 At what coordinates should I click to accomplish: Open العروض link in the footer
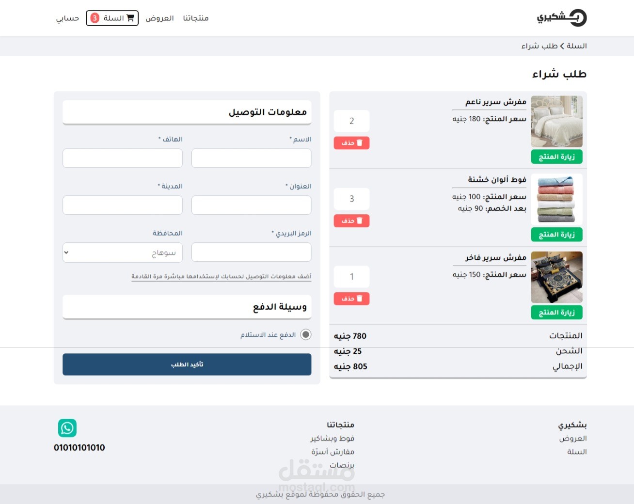573,438
